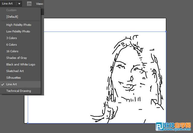The height and width of the screenshot is (133, 193).
Task: Expand the Line Art preset dropdown arrow
Action: tap(19, 4)
